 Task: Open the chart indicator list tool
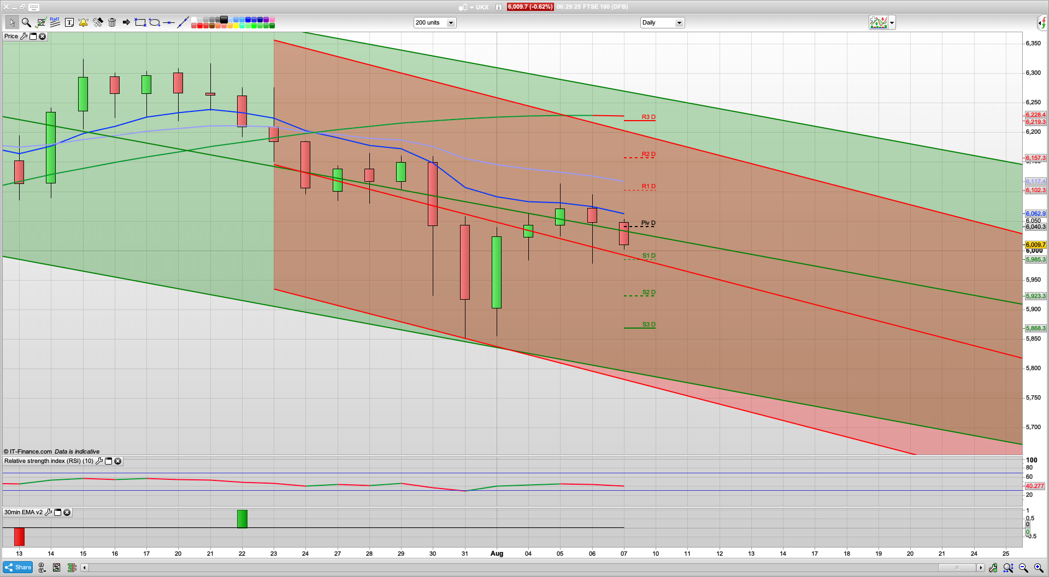[40, 22]
